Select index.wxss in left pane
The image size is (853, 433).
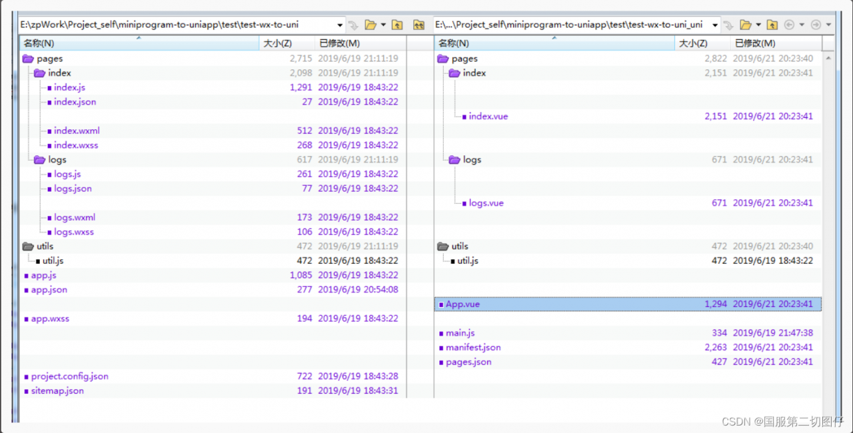(x=76, y=145)
